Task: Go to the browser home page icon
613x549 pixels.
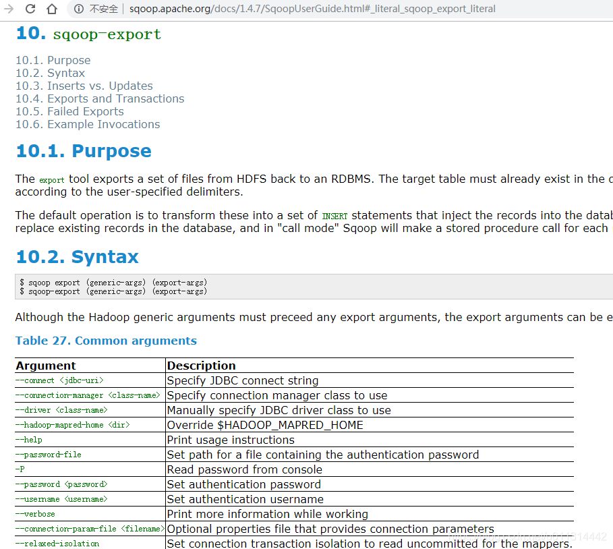Action: [x=52, y=9]
